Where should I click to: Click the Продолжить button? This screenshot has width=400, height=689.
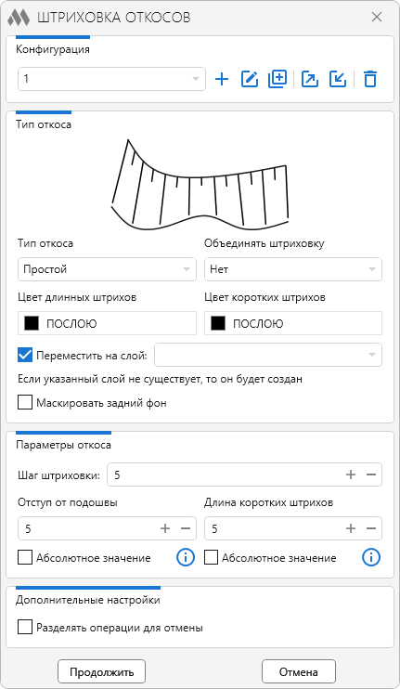coord(101,672)
